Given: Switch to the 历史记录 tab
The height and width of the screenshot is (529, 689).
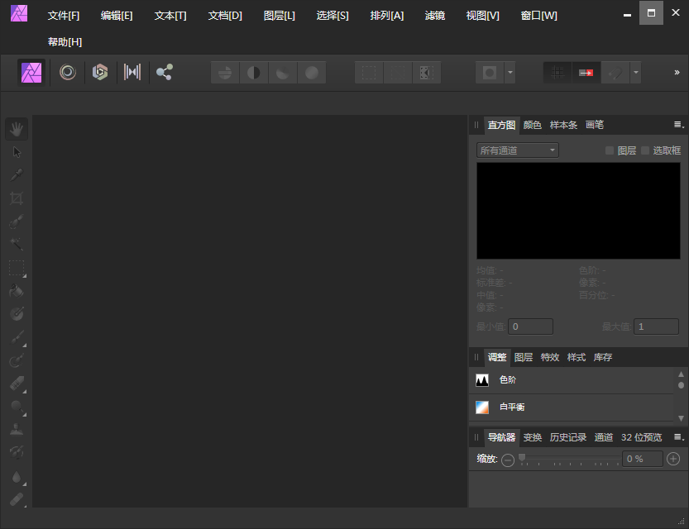Looking at the screenshot, I should 567,437.
